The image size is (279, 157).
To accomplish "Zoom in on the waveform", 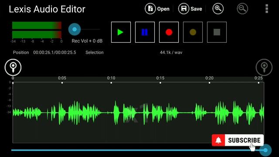I will tap(218, 9).
